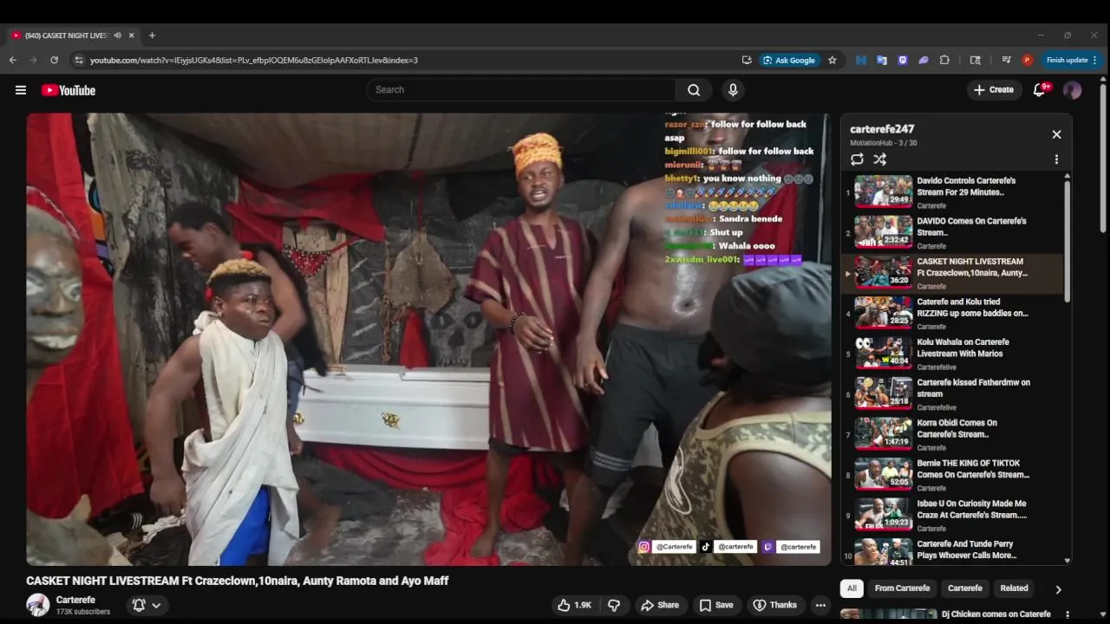
Task: Share the video
Action: (659, 605)
